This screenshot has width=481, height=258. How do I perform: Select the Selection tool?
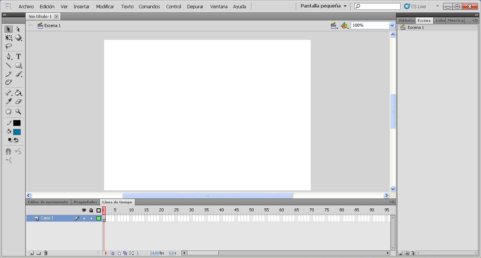(x=8, y=29)
